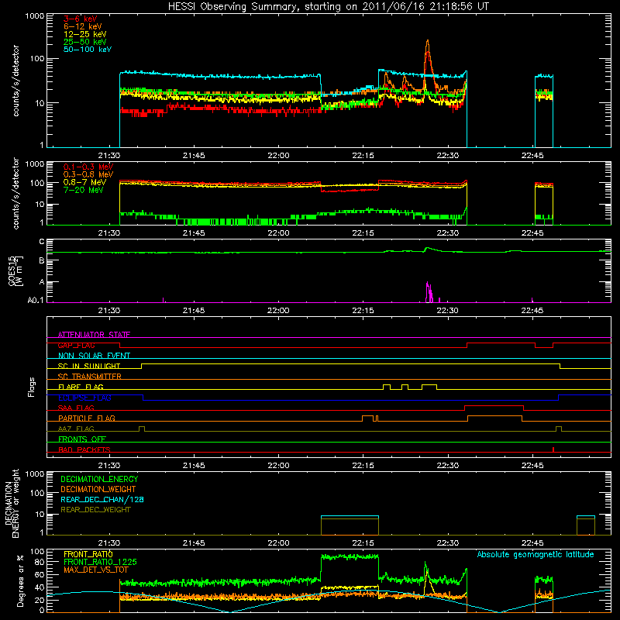Click the DECIMATION_WEIGHT legend entry
Image resolution: width=620 pixels, height=620 pixels.
[98, 489]
